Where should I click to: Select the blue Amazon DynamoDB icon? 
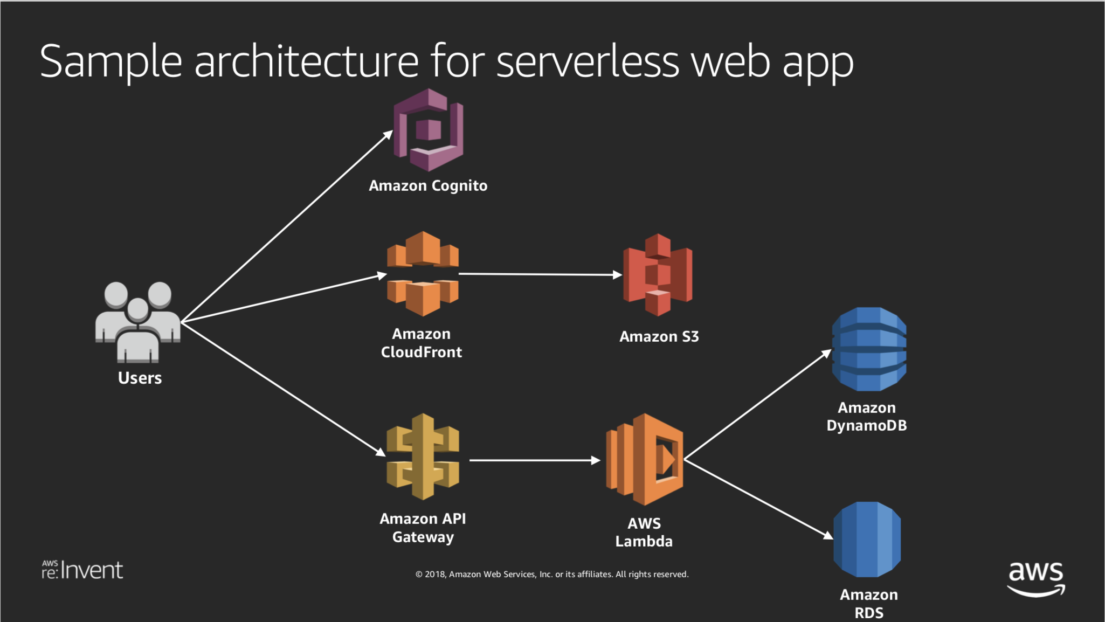[869, 349]
